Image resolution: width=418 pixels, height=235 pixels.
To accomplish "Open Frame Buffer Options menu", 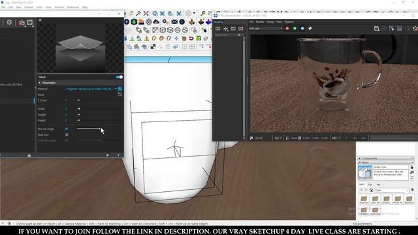I will pyautogui.click(x=289, y=22).
